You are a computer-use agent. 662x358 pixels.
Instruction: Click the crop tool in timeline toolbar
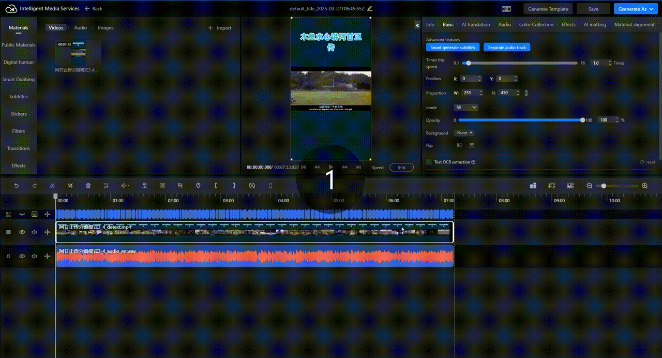[70, 185]
